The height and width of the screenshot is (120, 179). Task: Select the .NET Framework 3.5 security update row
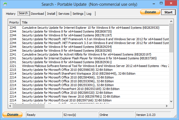pos(88,43)
